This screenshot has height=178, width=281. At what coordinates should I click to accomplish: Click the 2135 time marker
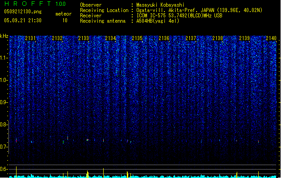tap(137, 38)
